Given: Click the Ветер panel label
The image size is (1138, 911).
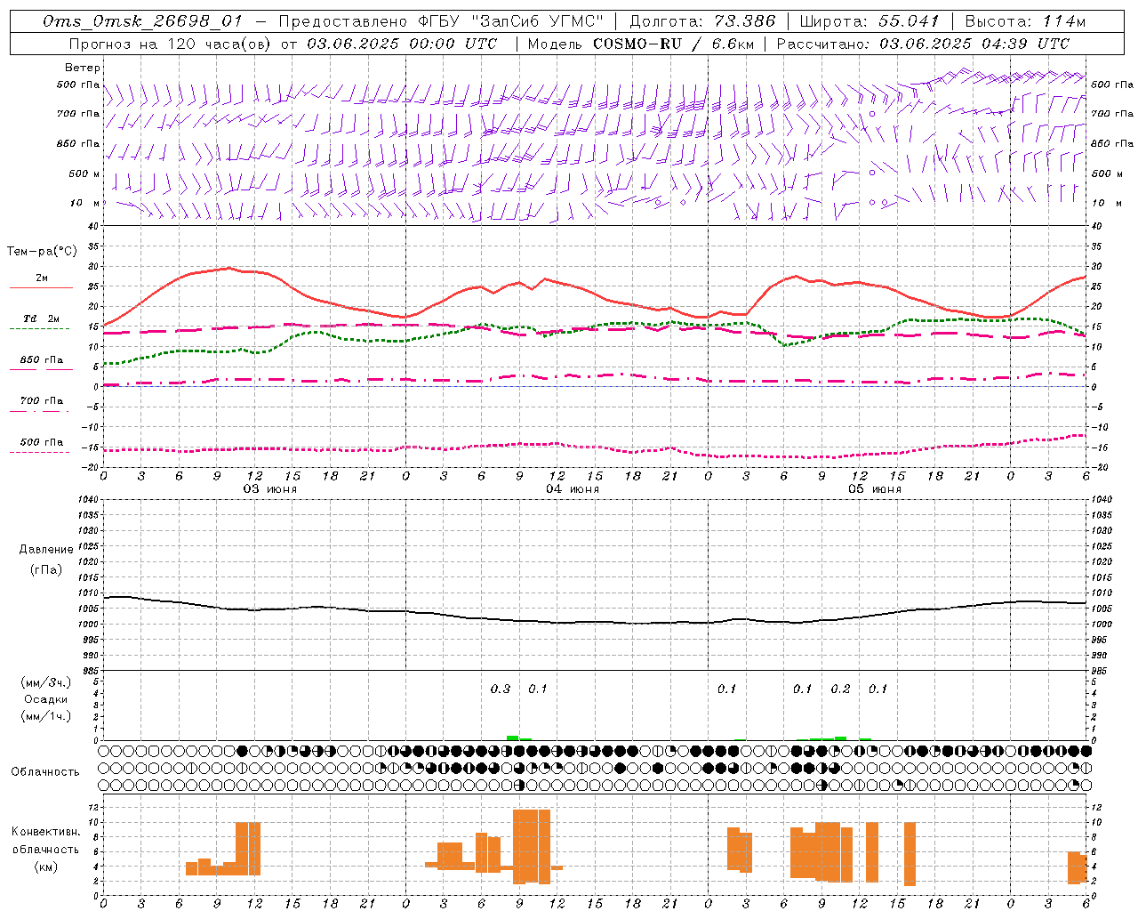Looking at the screenshot, I should (83, 68).
